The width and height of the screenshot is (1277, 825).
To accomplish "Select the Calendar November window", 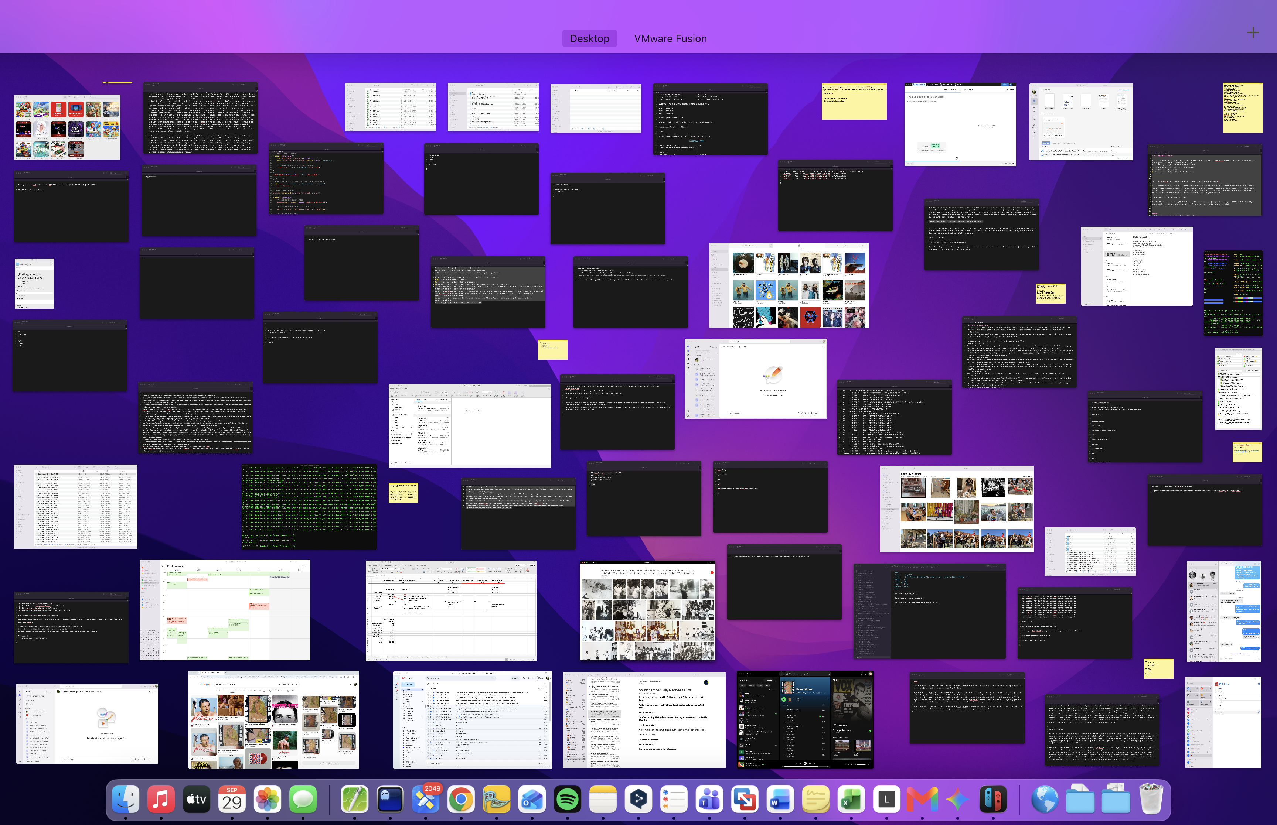I will point(225,610).
